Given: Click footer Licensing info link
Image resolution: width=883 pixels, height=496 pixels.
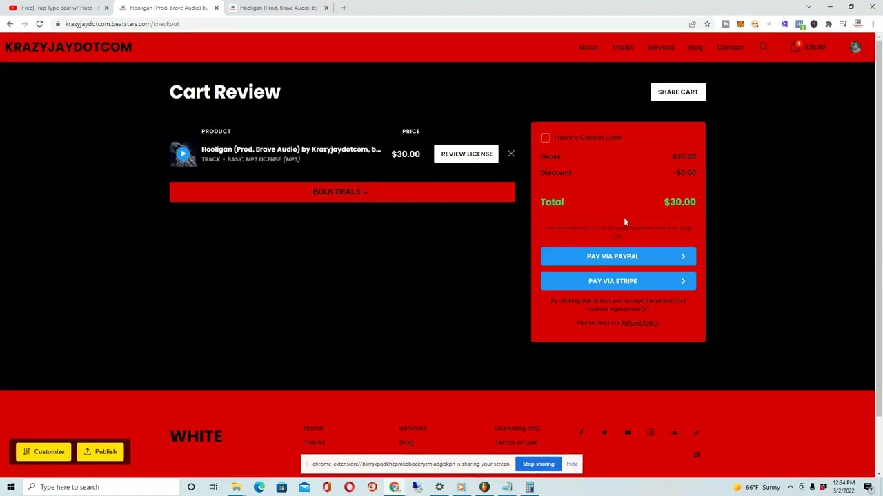Looking at the screenshot, I should click(x=517, y=428).
